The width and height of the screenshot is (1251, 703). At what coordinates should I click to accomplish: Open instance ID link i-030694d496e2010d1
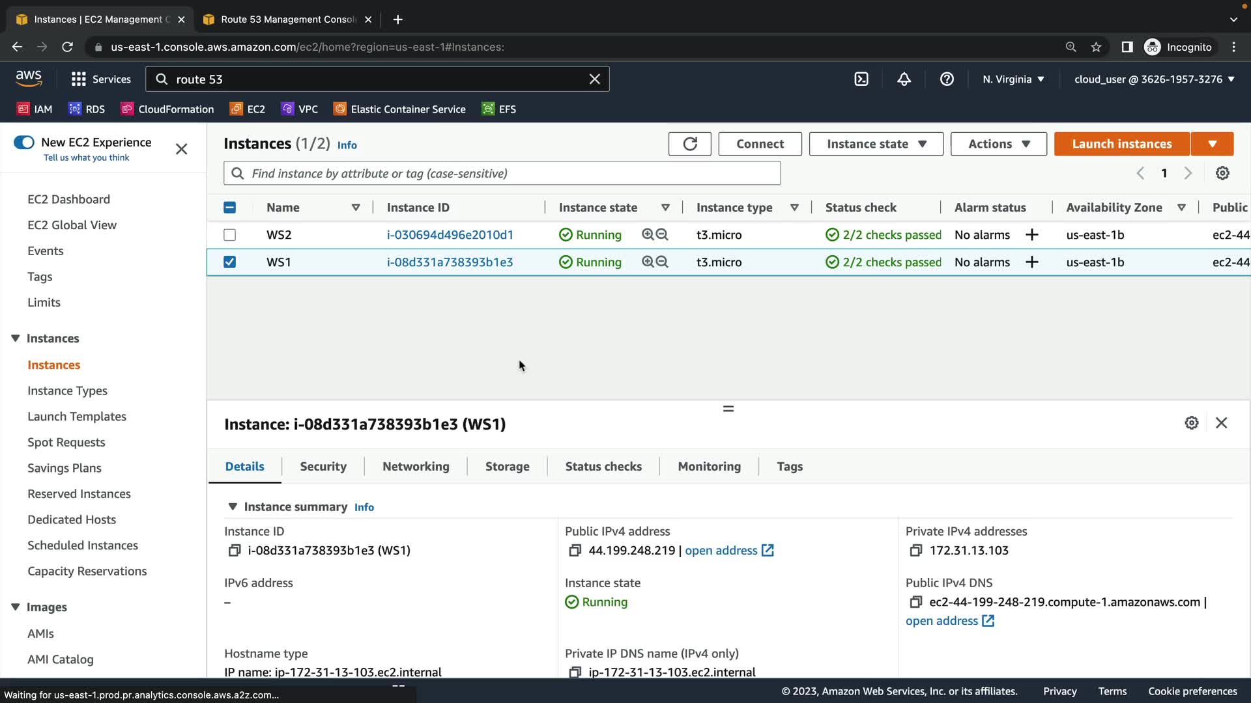coord(450,235)
